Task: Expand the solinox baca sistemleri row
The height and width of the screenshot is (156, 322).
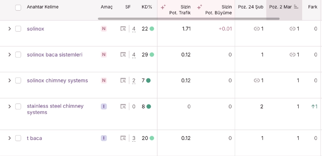Action: point(10,55)
